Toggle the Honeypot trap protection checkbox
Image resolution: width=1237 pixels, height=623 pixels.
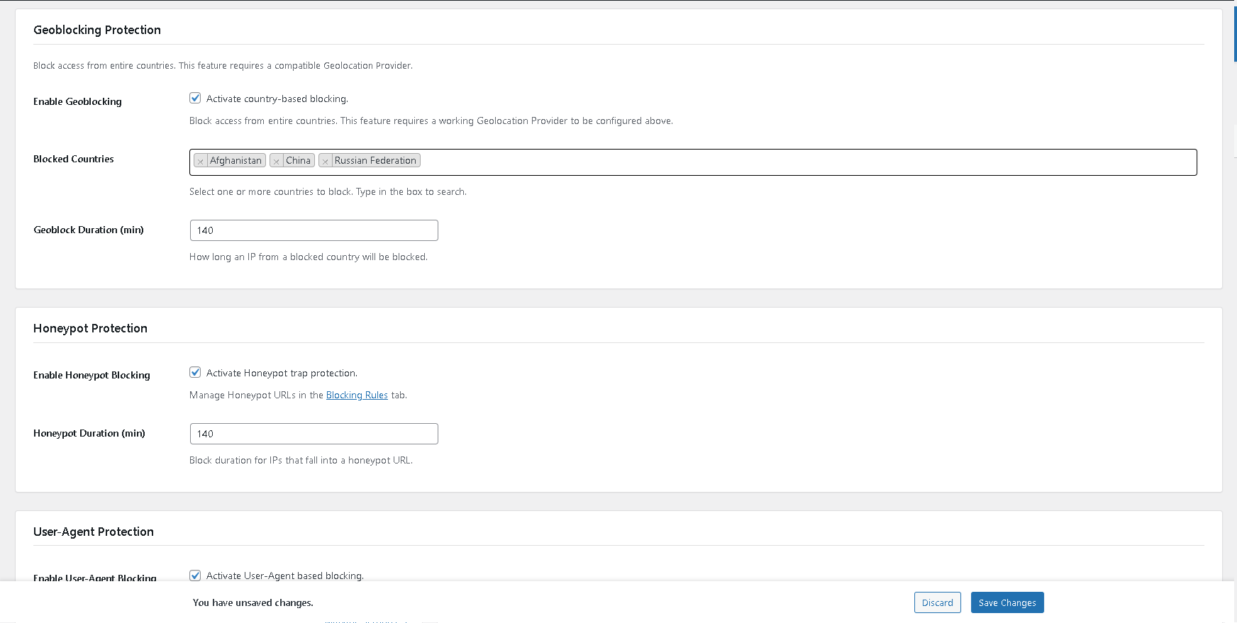tap(195, 373)
